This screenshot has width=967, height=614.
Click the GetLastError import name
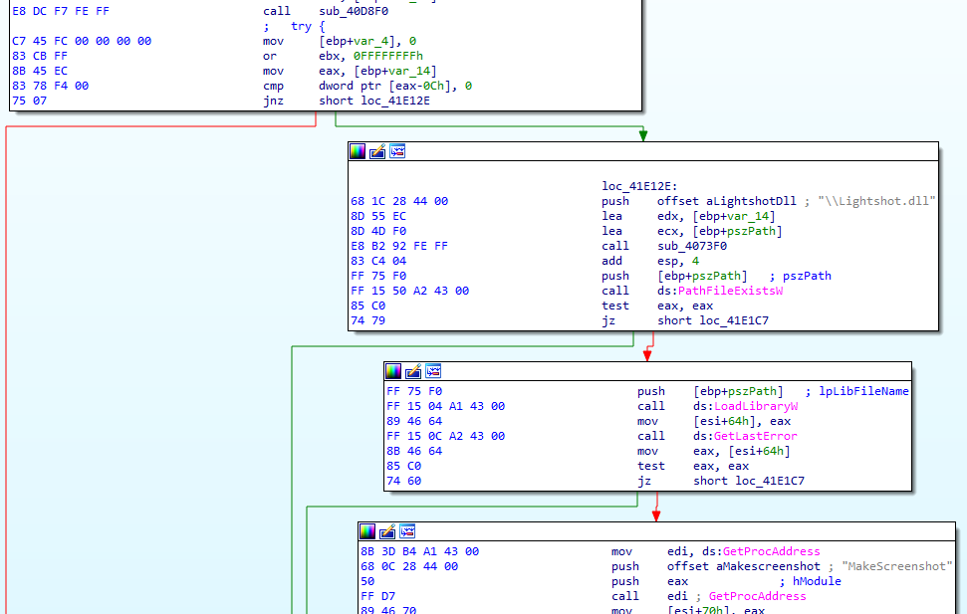tap(756, 436)
